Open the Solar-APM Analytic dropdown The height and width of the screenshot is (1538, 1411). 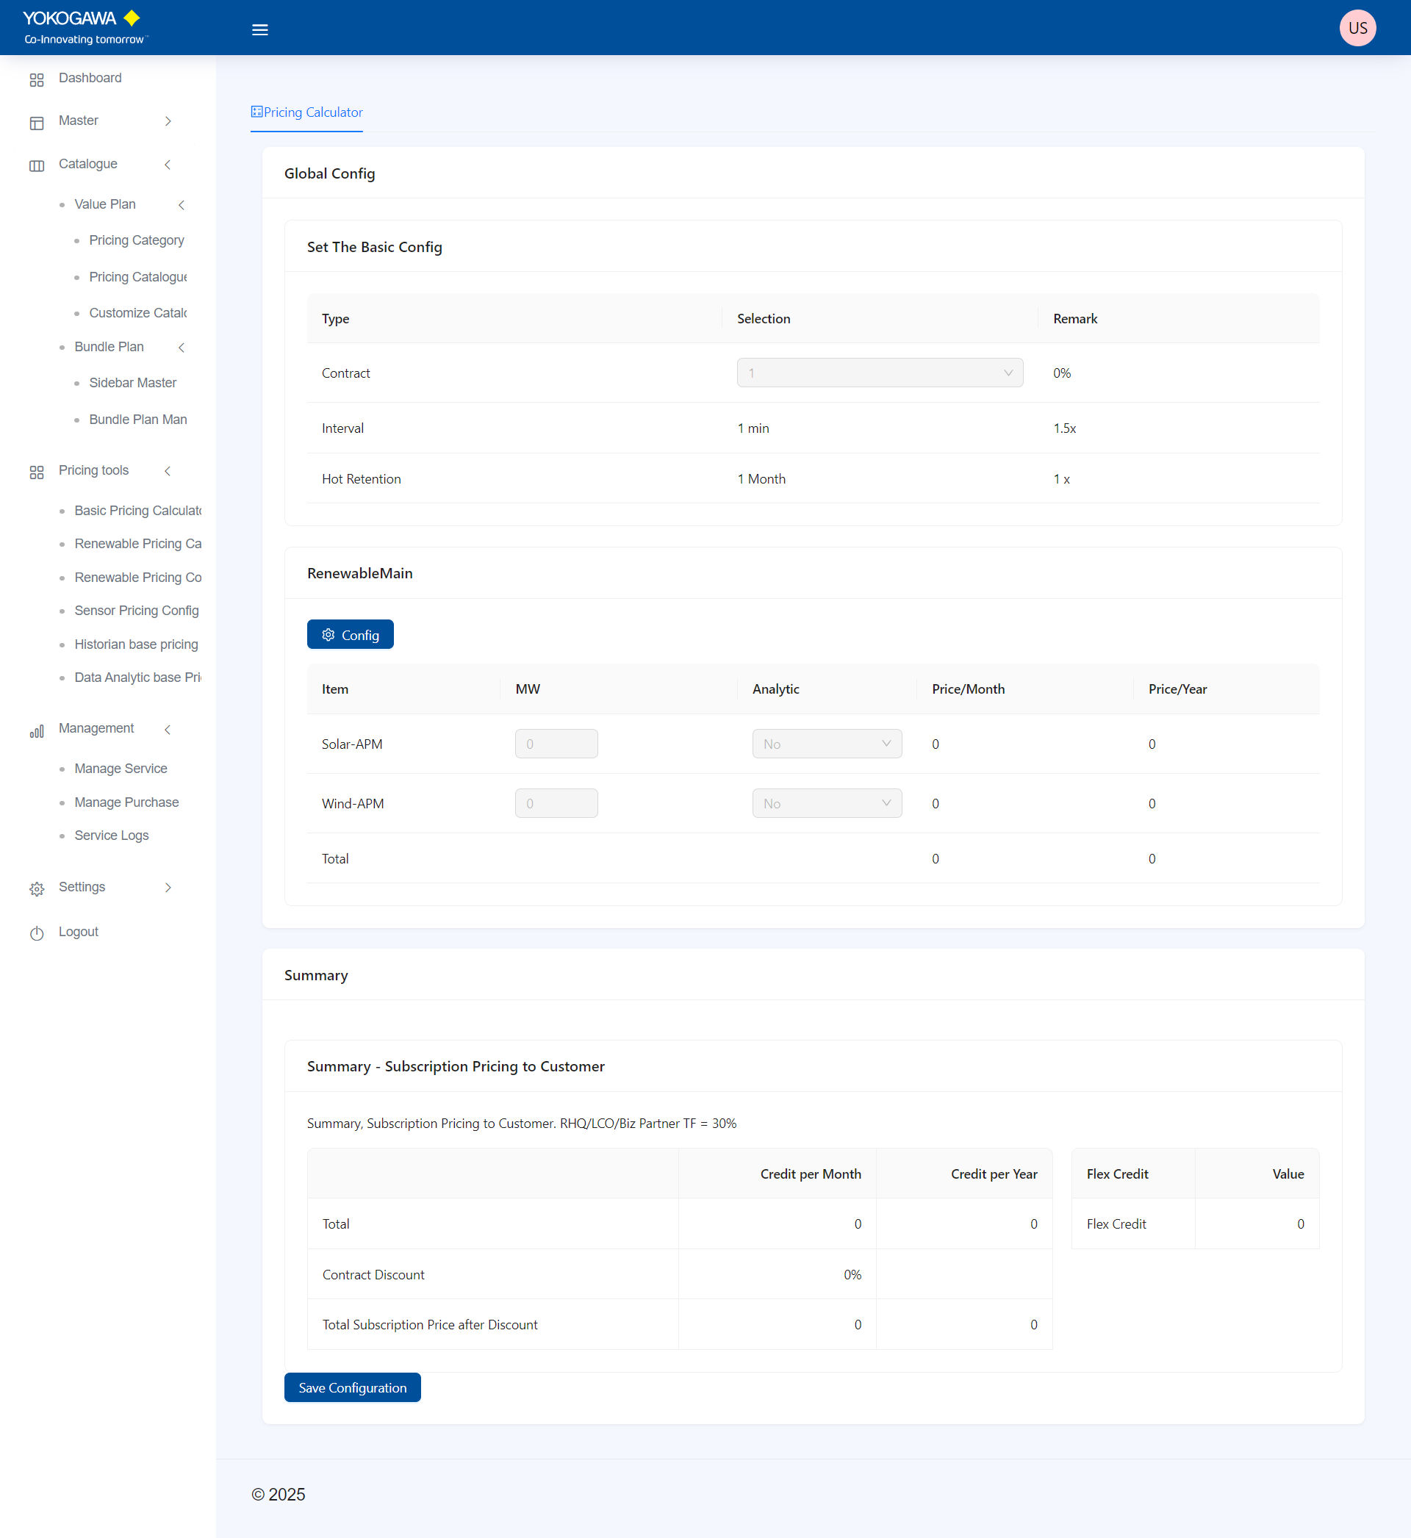(x=826, y=744)
